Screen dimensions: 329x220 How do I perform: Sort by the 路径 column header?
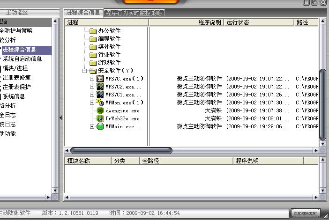pyautogui.click(x=307, y=22)
